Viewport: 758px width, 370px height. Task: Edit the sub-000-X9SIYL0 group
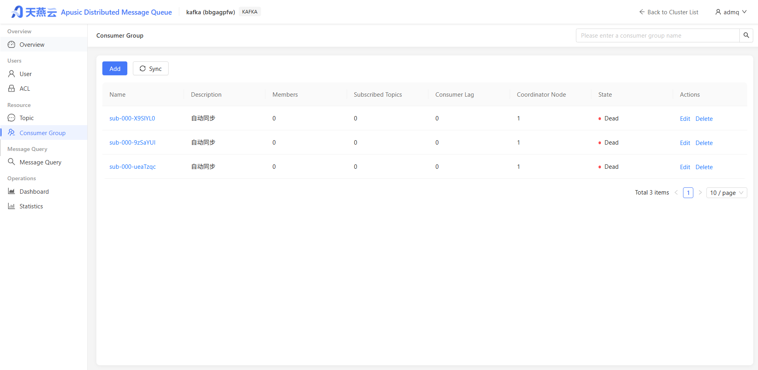pyautogui.click(x=685, y=118)
